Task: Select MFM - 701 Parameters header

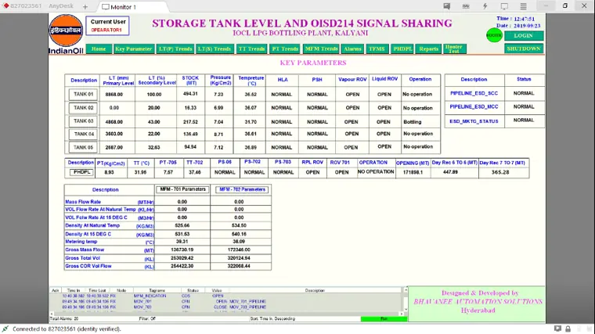Action: [182, 189]
